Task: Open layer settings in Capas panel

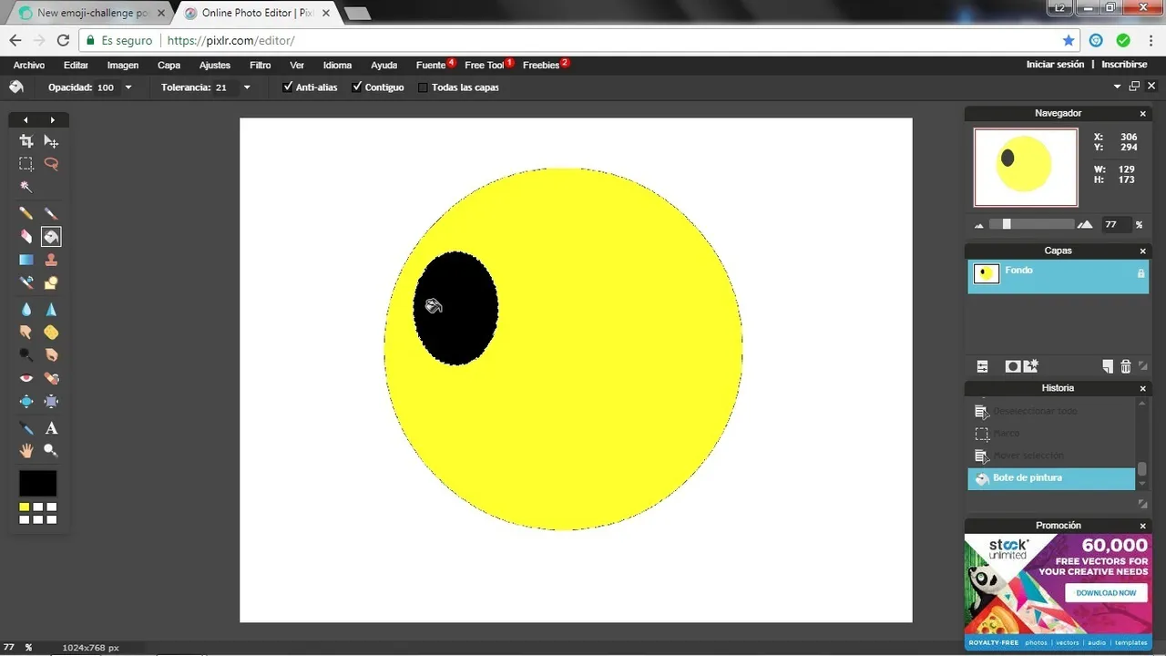Action: pos(982,366)
